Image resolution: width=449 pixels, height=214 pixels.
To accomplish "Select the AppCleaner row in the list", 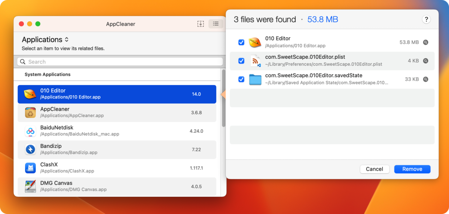I will tap(117, 112).
